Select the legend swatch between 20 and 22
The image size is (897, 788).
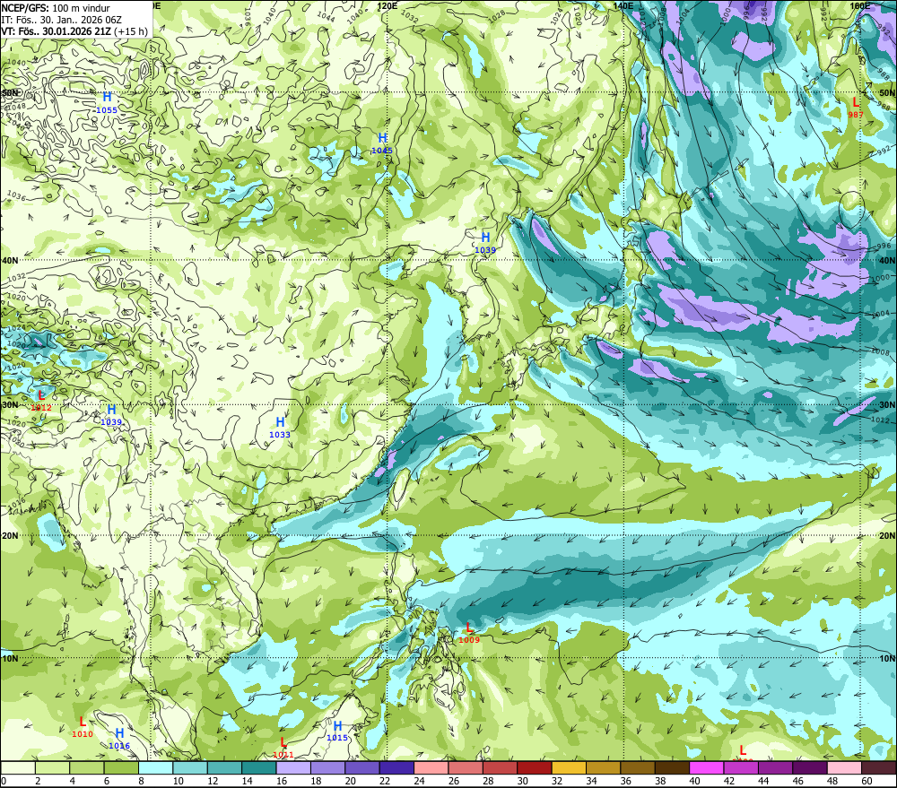[362, 767]
